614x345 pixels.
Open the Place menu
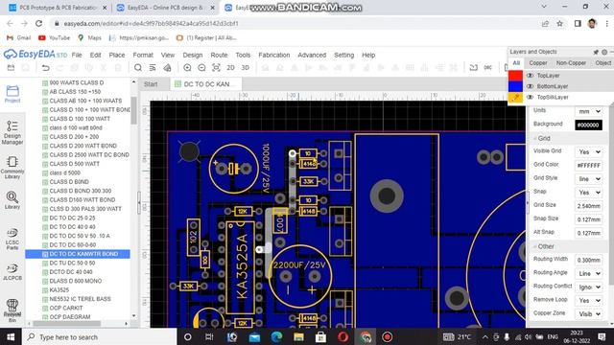pyautogui.click(x=117, y=56)
